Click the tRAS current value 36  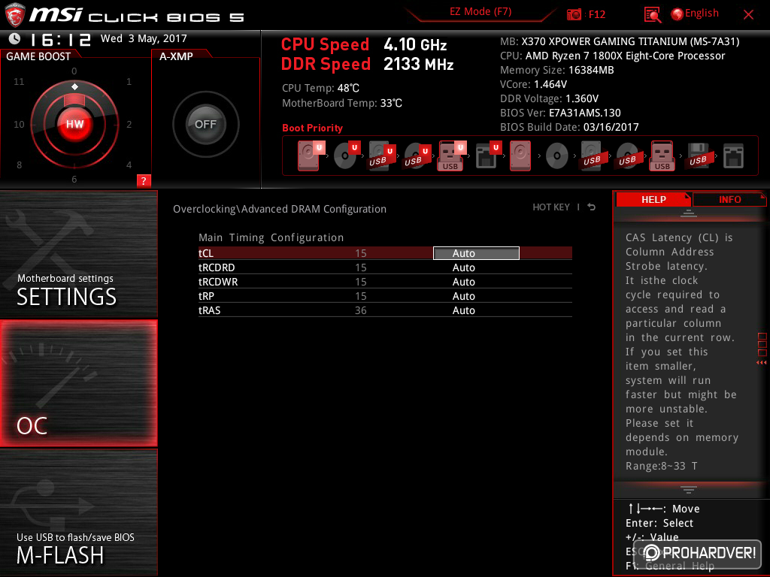click(x=360, y=310)
